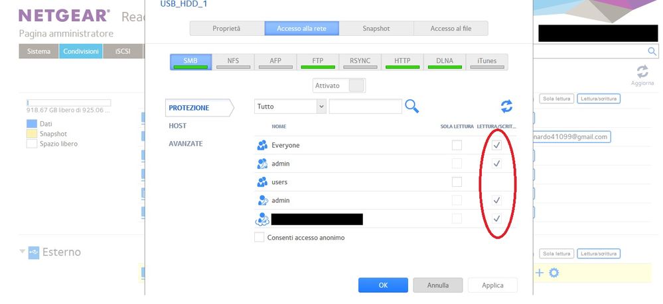
Task: Click the gmail.com email field in background
Action: tap(571, 137)
